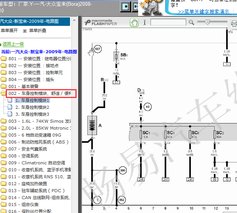The image size is (237, 213).
Task: Expand 014 CAN 总线联网 entry
Action: 39,198
